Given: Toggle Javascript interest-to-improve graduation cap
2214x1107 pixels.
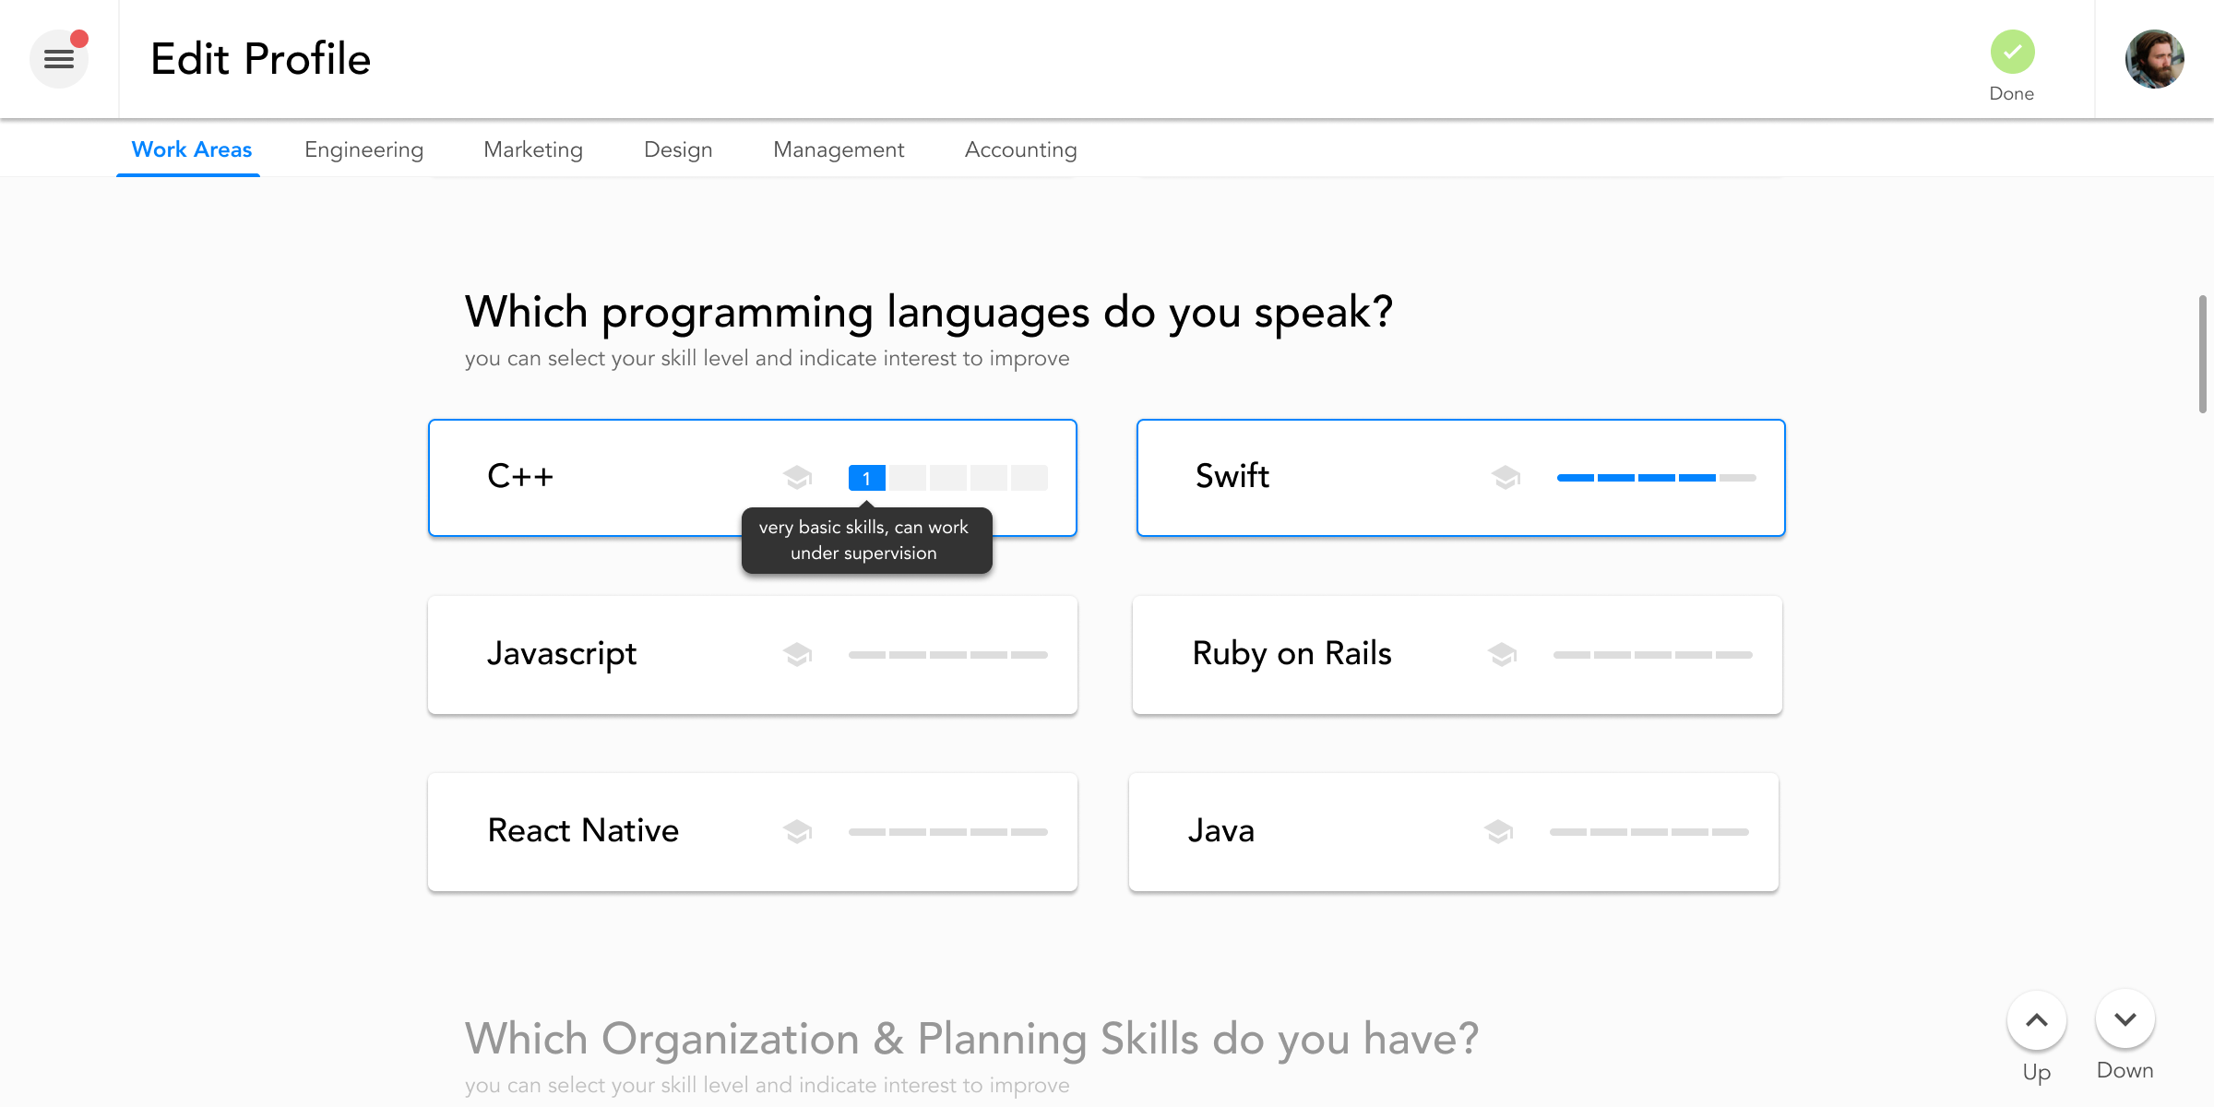Looking at the screenshot, I should (797, 654).
